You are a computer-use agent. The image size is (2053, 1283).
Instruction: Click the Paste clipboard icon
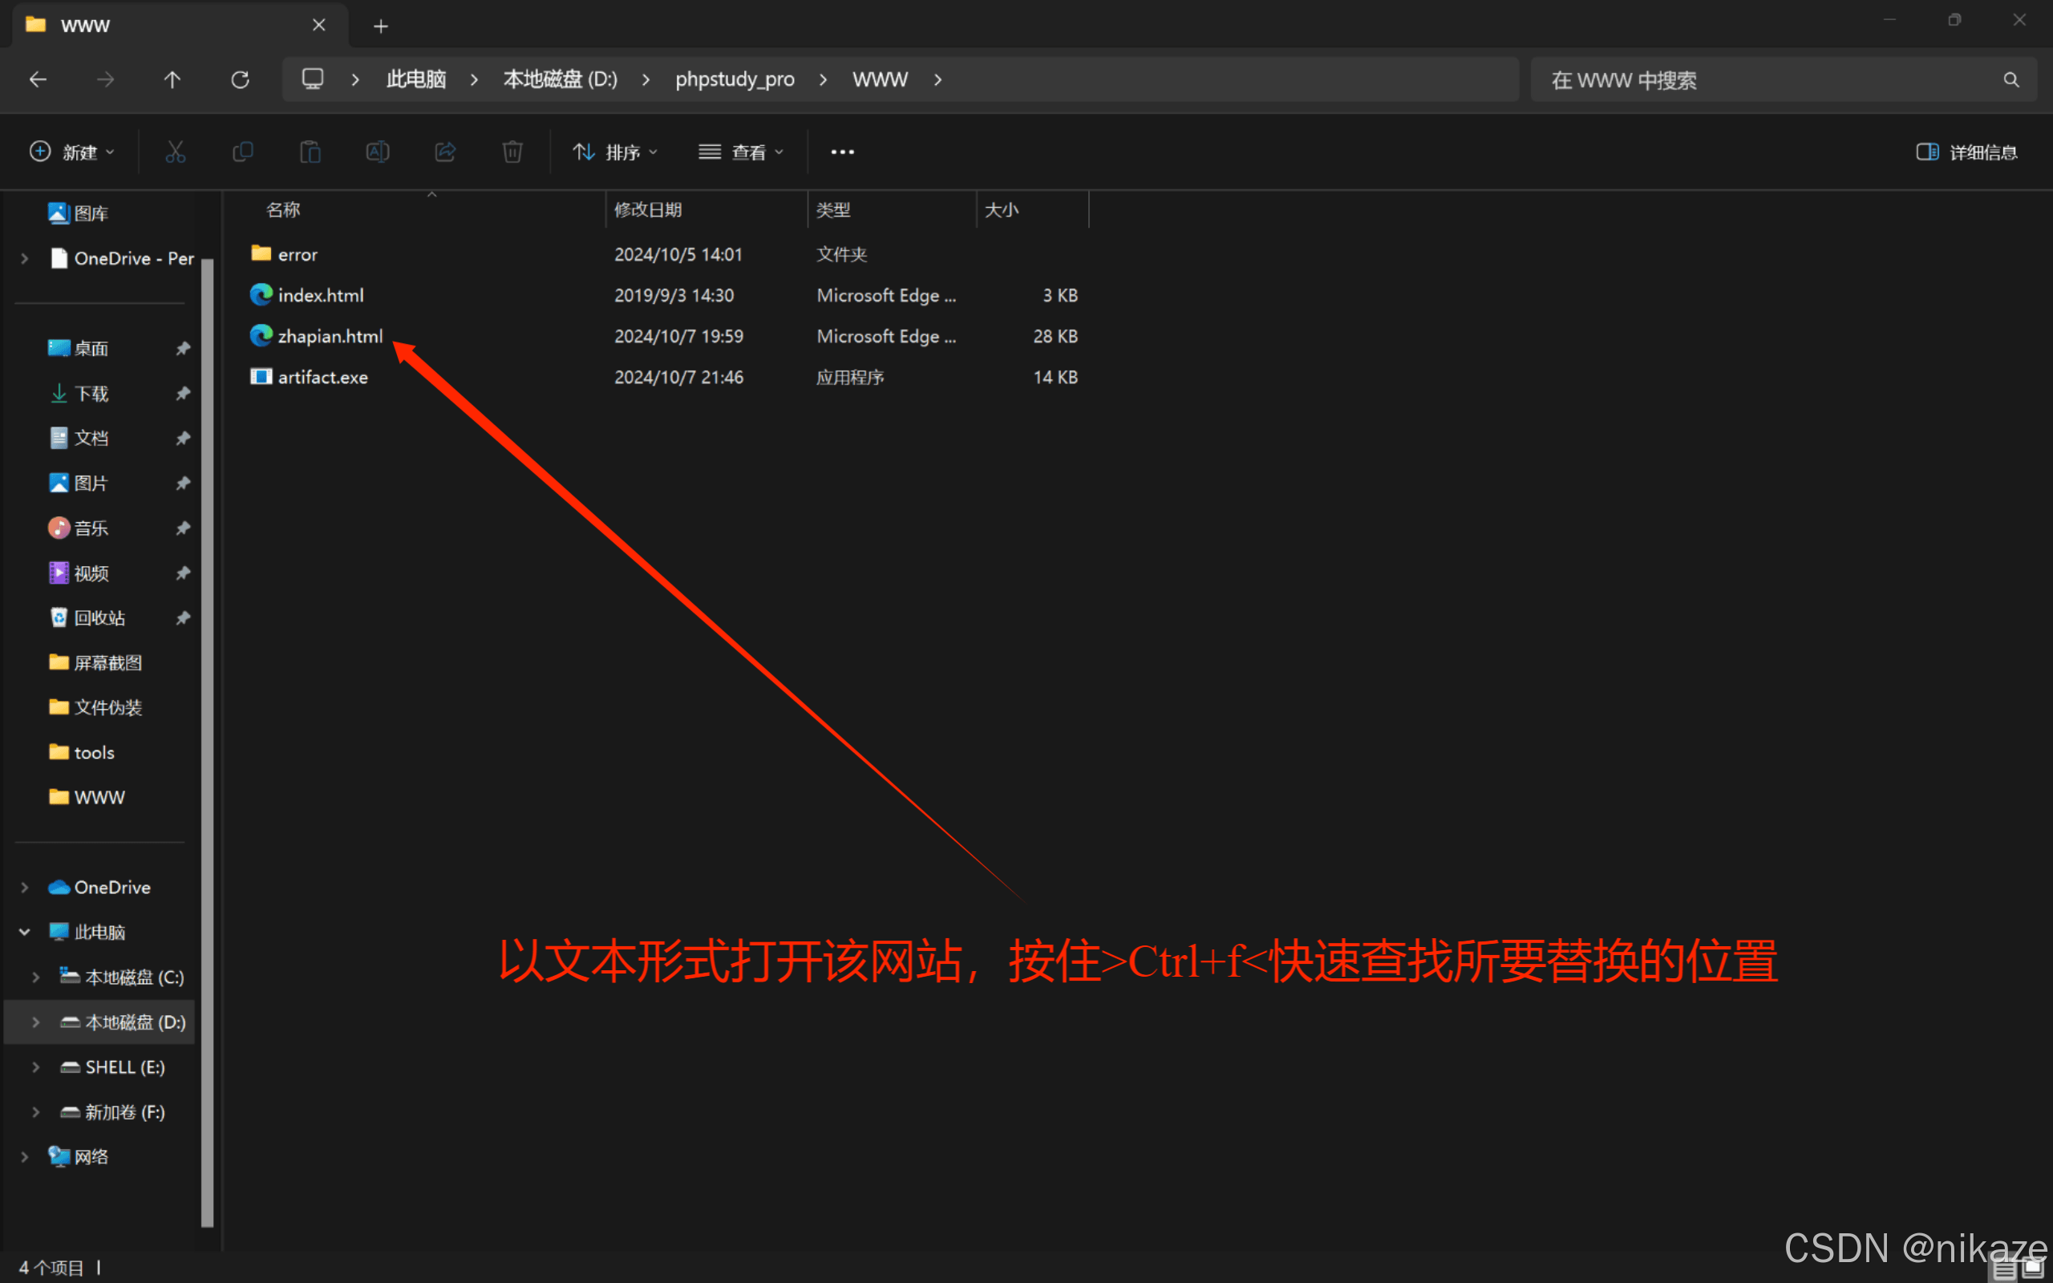310,152
